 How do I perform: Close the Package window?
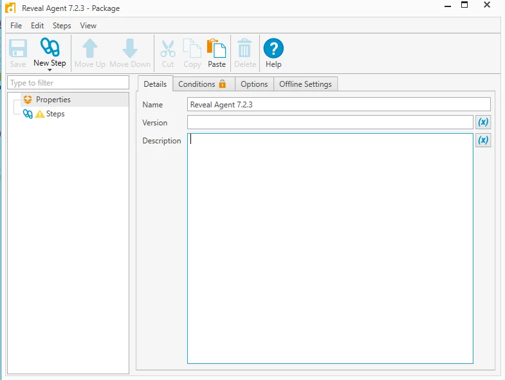pyautogui.click(x=487, y=5)
